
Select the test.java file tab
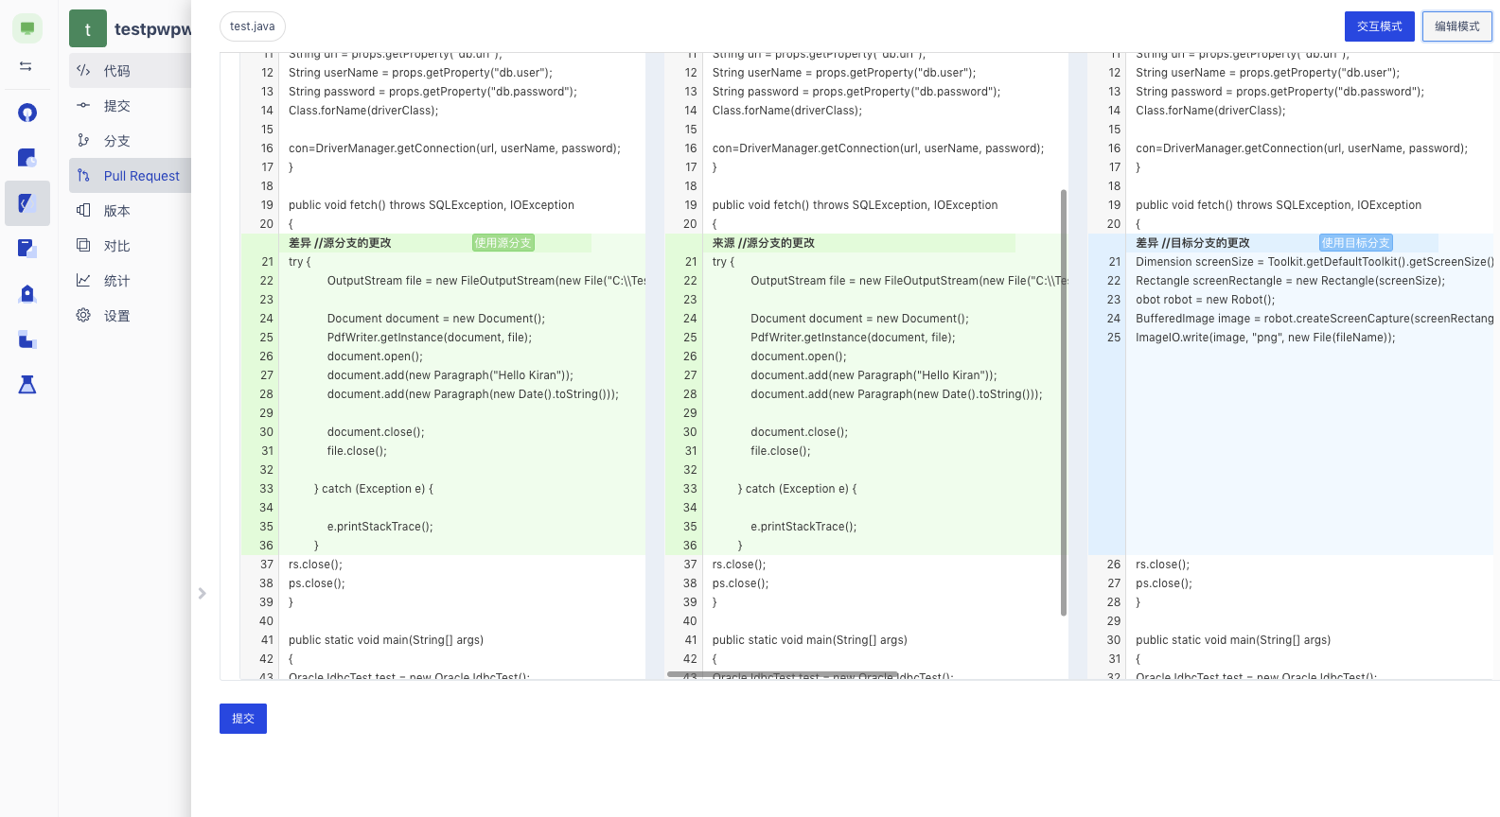[x=253, y=26]
